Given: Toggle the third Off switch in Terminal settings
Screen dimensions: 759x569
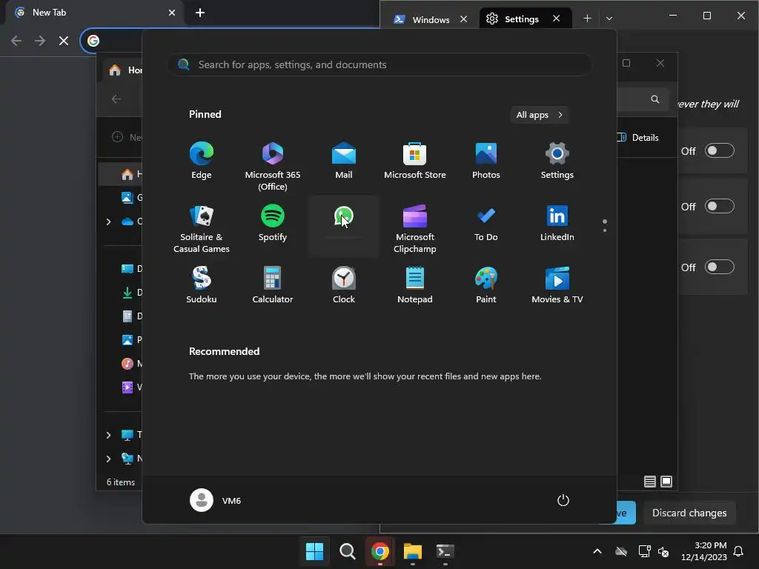Looking at the screenshot, I should (x=719, y=267).
